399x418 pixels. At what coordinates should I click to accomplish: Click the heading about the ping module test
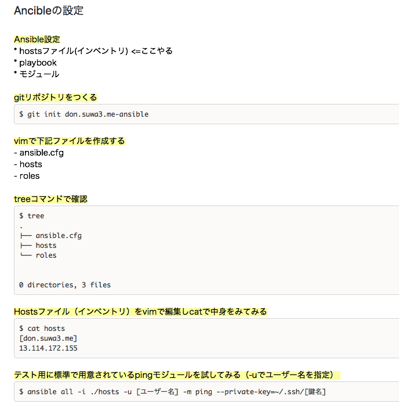[x=177, y=375]
